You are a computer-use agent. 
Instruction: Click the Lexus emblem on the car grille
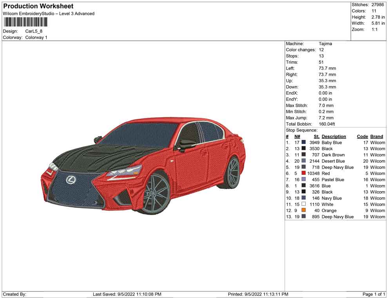click(71, 180)
